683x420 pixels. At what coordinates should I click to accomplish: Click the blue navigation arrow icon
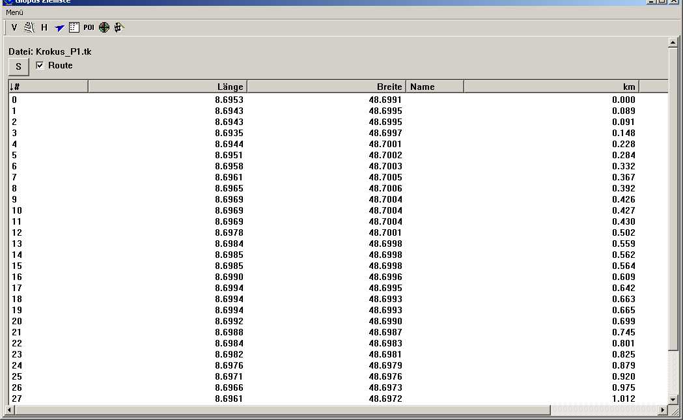coord(59,27)
